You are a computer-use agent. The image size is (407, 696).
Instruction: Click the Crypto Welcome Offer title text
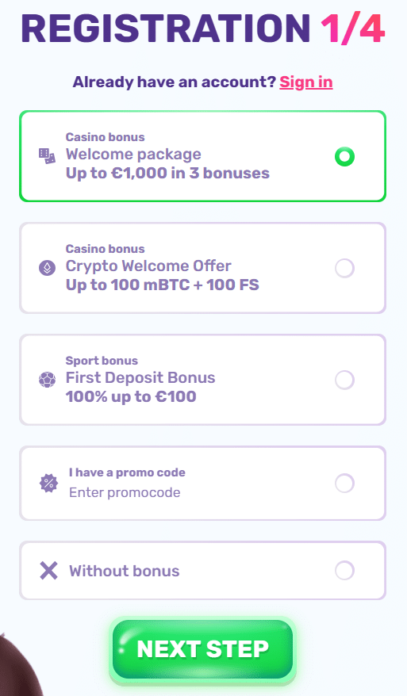pos(148,266)
